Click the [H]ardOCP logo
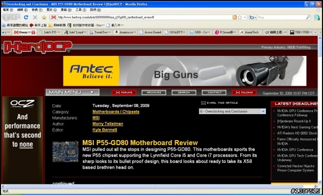 click(38, 47)
